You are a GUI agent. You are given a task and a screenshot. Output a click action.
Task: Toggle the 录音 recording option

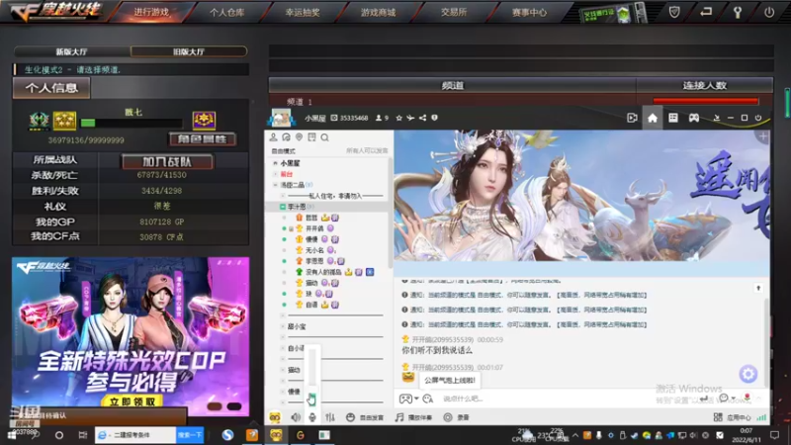[x=457, y=417]
